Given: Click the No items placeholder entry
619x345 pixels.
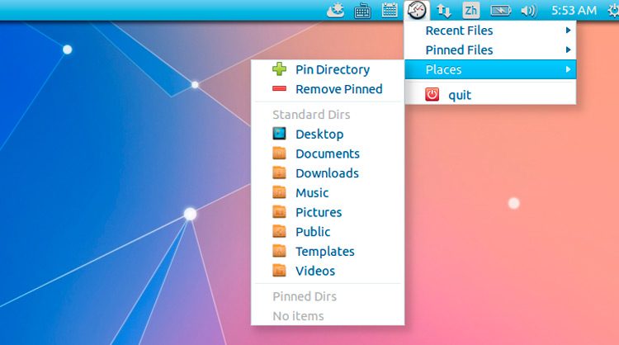Looking at the screenshot, I should point(298,316).
